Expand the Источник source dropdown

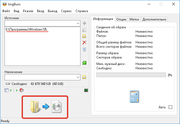tap(78, 23)
